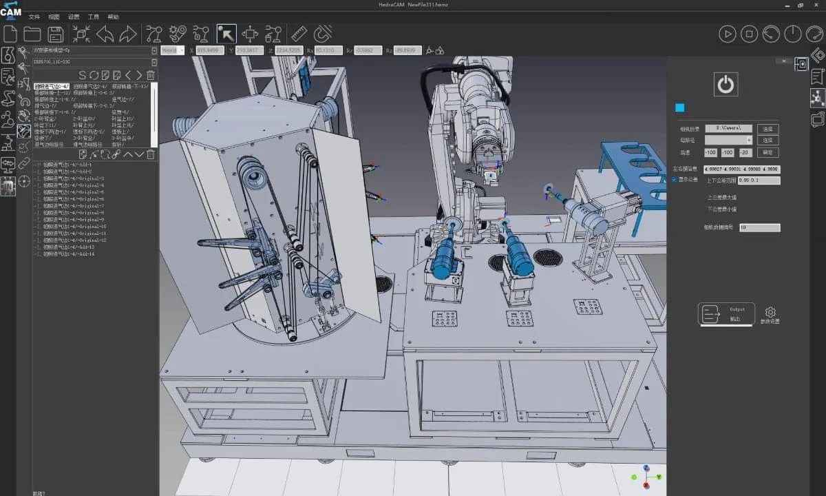Screen dimensions: 826x496
Task: Expand the top model-name dropdown in left panel
Action: (x=153, y=50)
